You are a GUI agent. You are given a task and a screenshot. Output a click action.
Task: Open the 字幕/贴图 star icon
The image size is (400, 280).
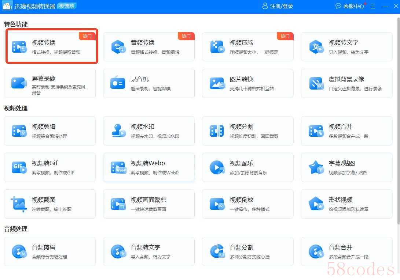316,167
